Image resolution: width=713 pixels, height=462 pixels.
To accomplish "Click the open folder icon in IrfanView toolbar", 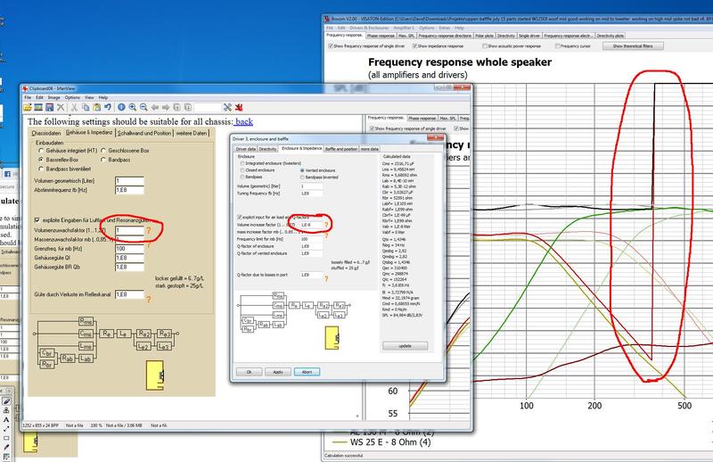I will 28,107.
